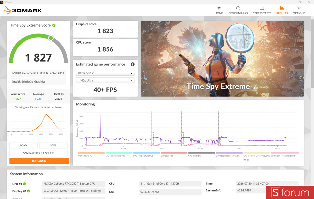Toggle CPU Clock Frequency legend purple swatch
This screenshot has height=199, width=314.
(229, 153)
